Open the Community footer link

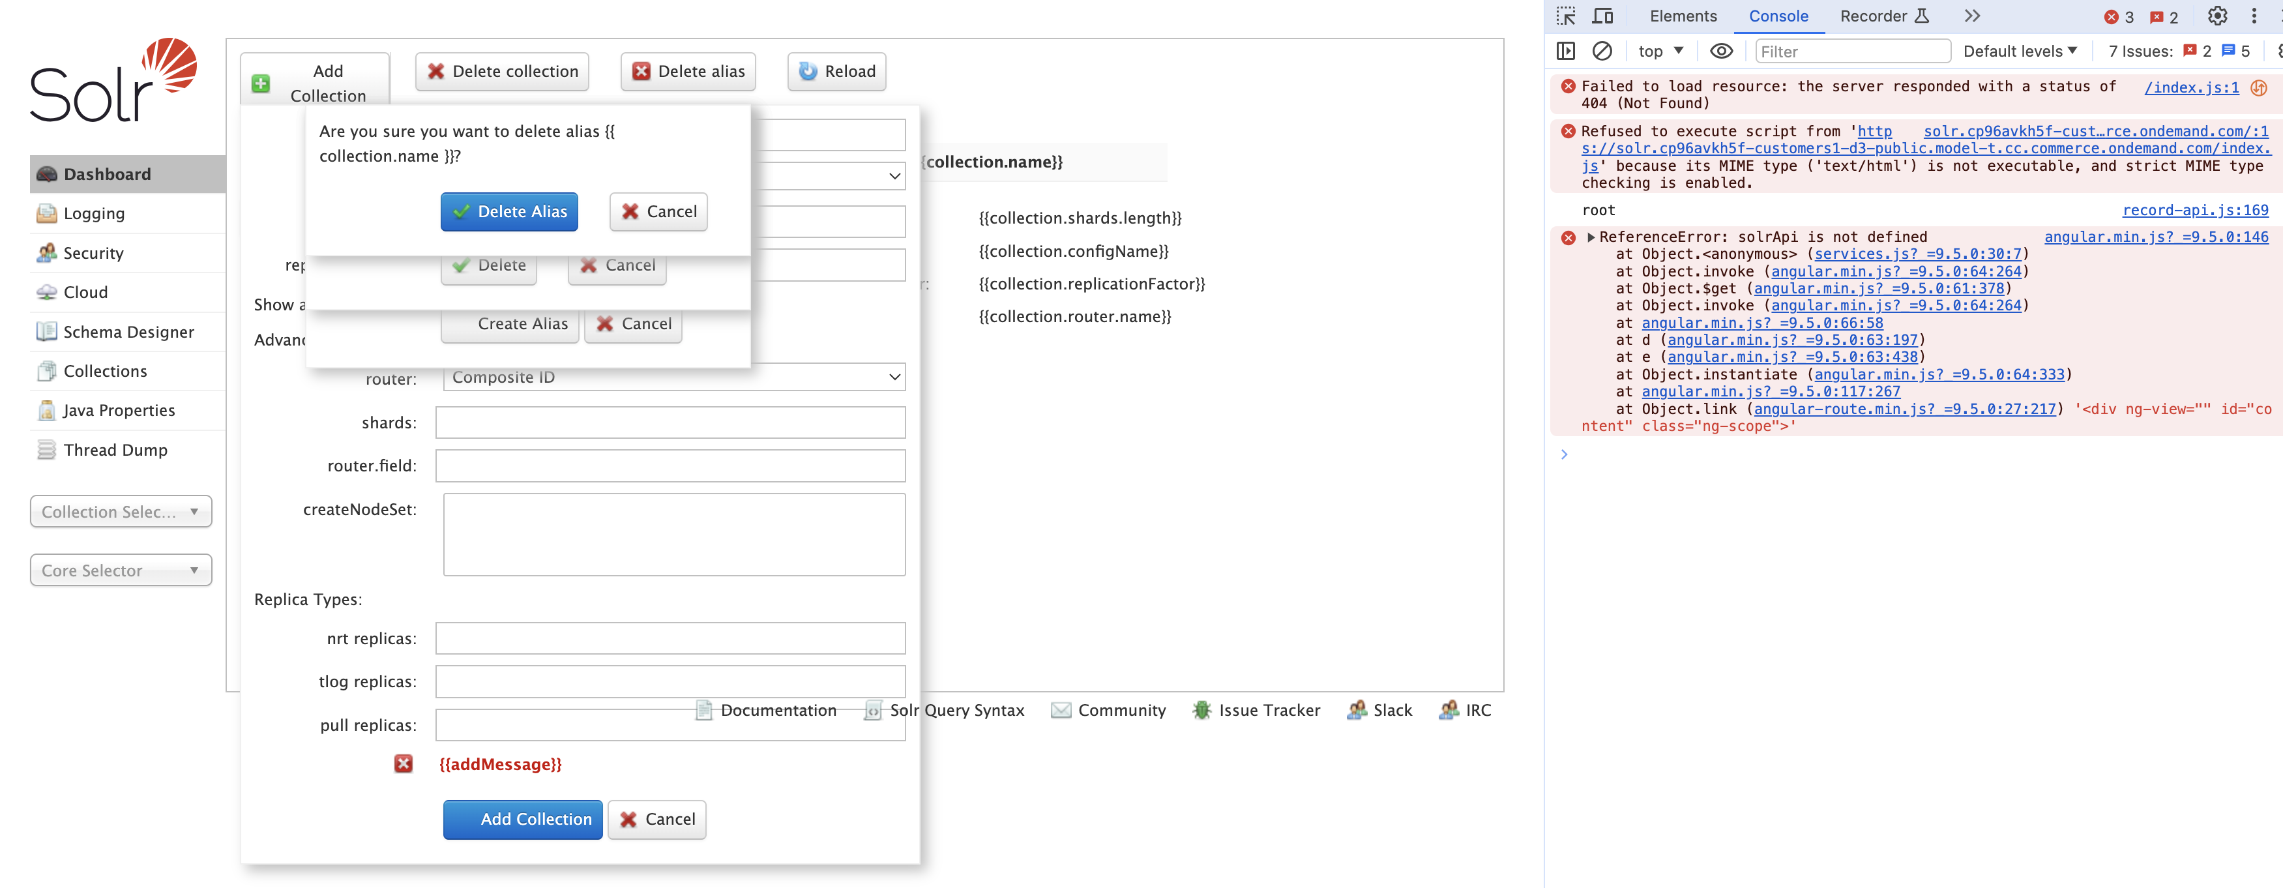(1109, 711)
